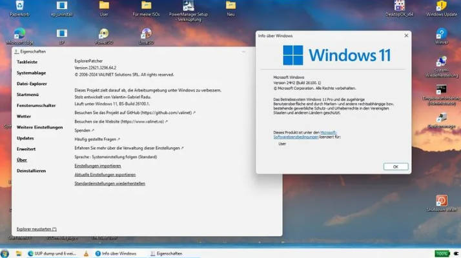The width and height of the screenshot is (461, 258).
Task: Visit the project on GitHub link
Action: (135, 112)
